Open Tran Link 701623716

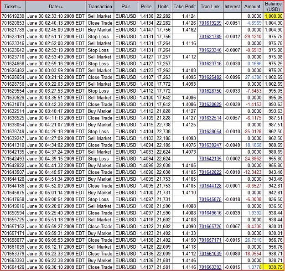[x=210, y=64]
